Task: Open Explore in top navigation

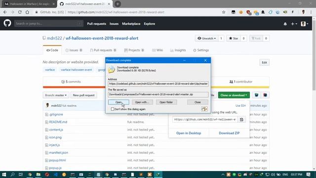Action: pos(150,24)
